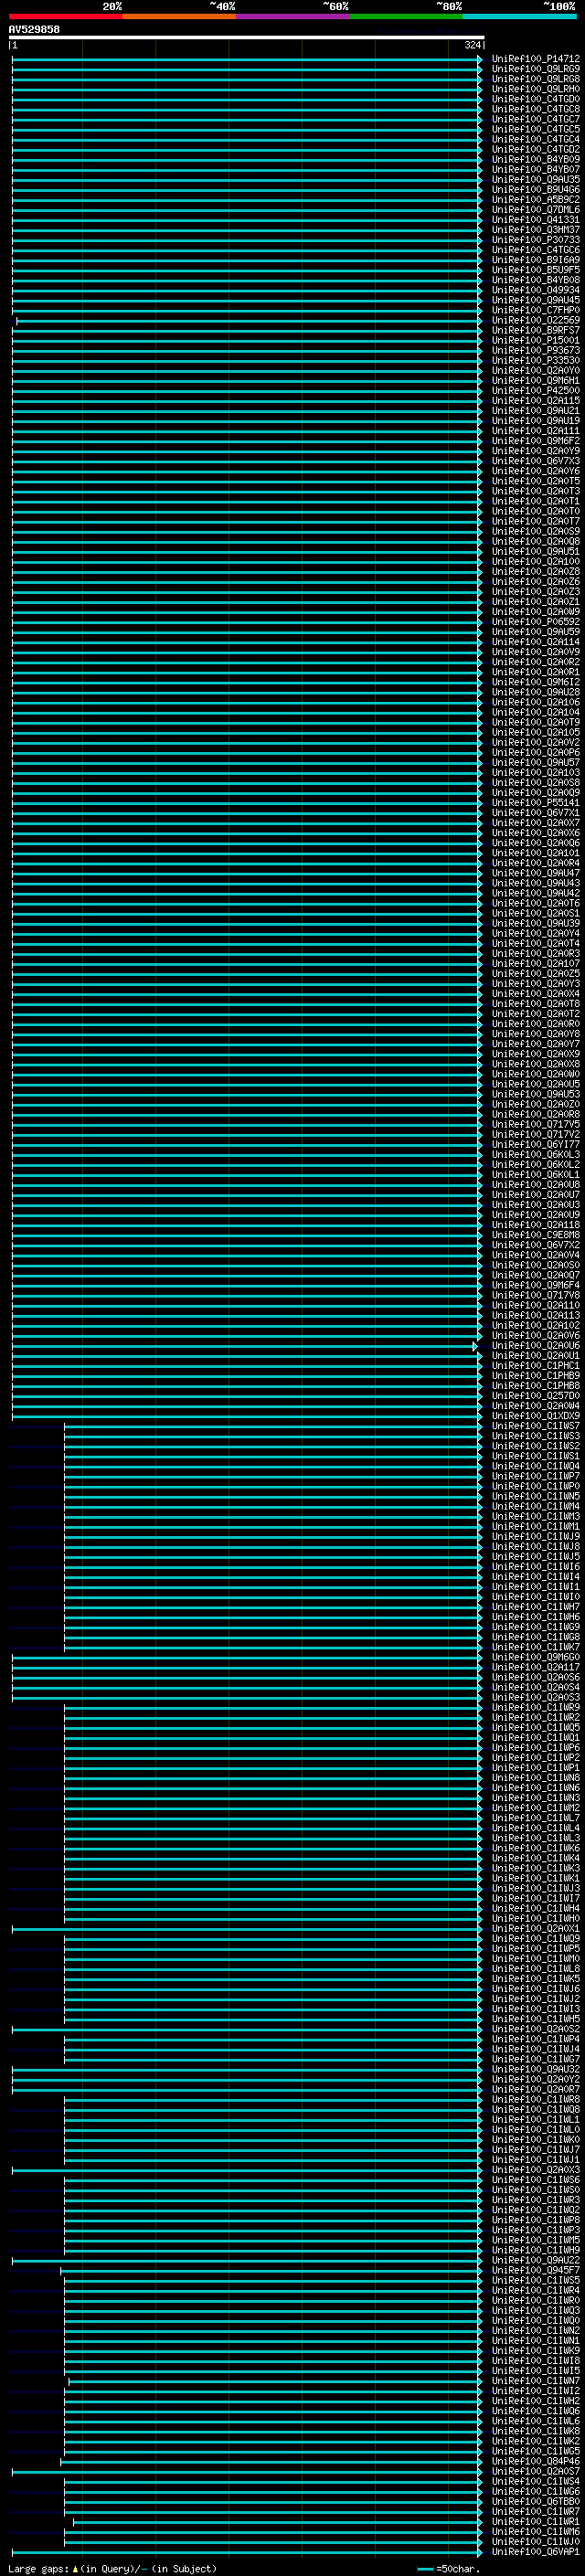Click the query end position 324
The height and width of the screenshot is (2576, 585).
[x=472, y=45]
